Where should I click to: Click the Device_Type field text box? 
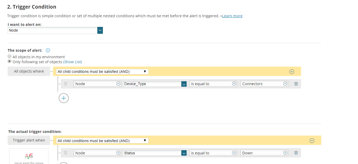(152, 84)
